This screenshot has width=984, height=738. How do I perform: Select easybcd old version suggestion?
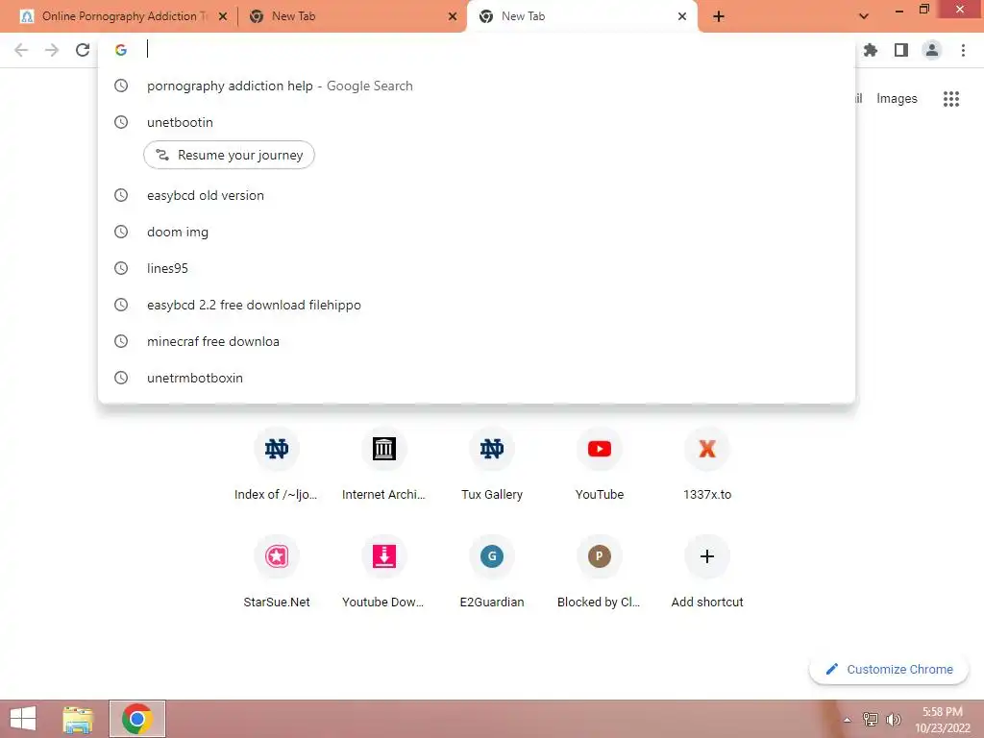coord(477,195)
